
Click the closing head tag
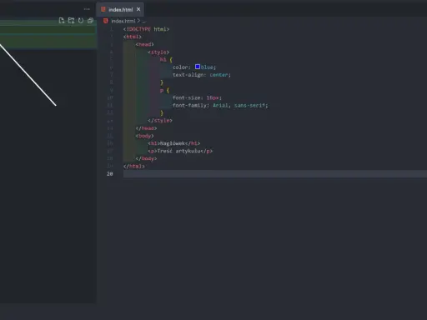pyautogui.click(x=146, y=128)
